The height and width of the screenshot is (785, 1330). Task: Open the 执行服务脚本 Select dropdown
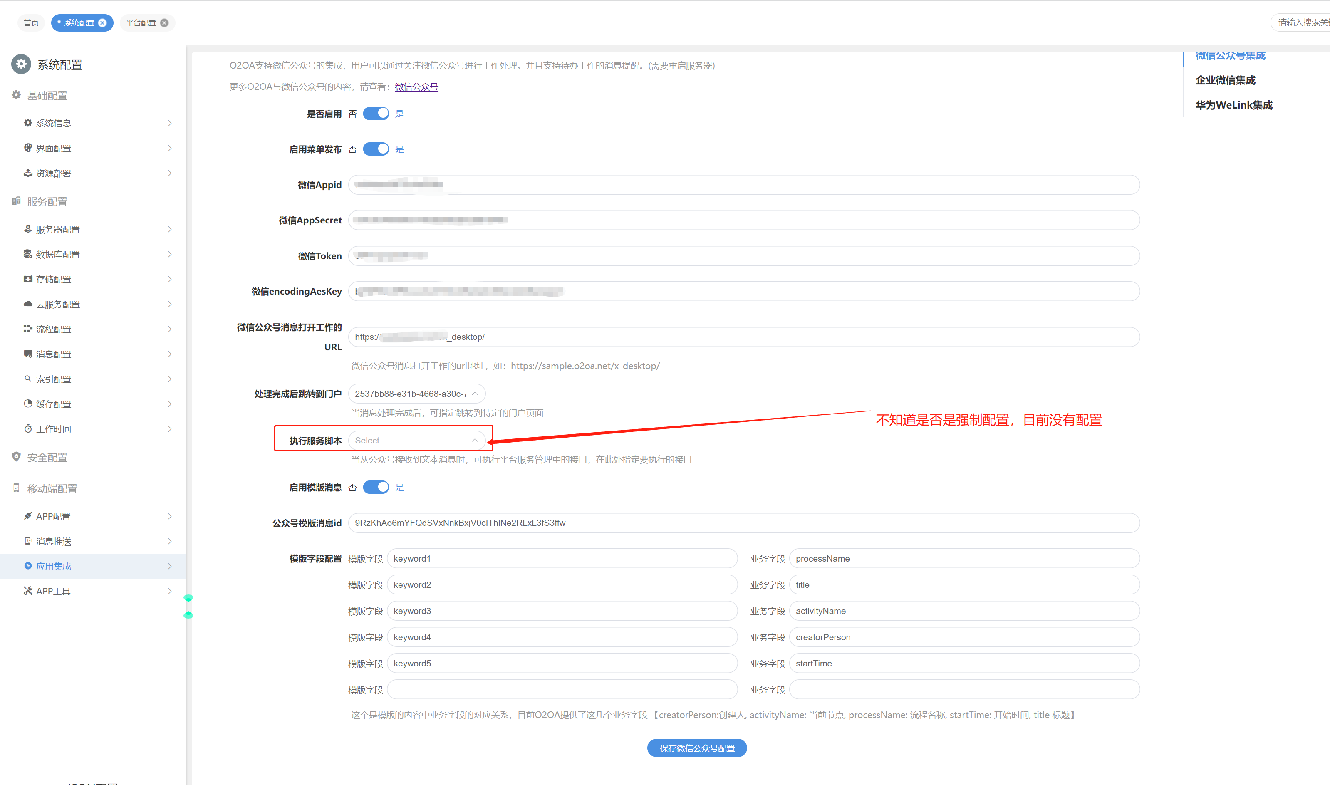(x=416, y=441)
